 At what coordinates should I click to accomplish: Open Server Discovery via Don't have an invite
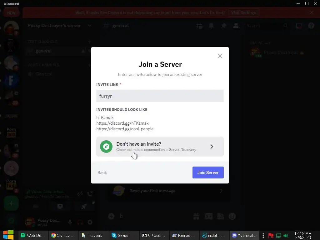click(x=160, y=147)
